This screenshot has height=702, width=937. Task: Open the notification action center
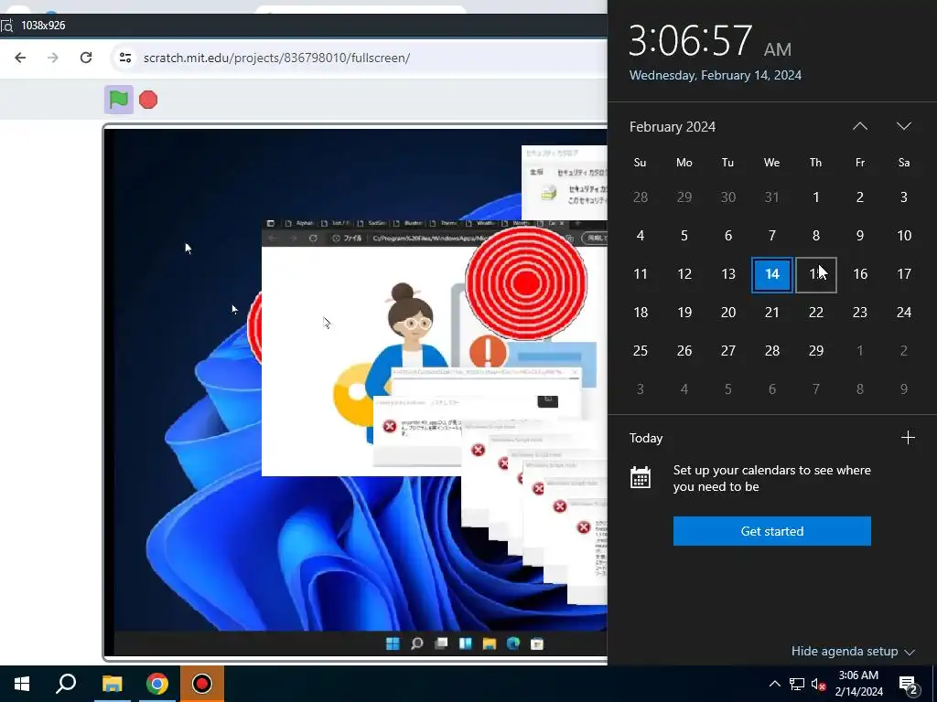[x=909, y=685]
